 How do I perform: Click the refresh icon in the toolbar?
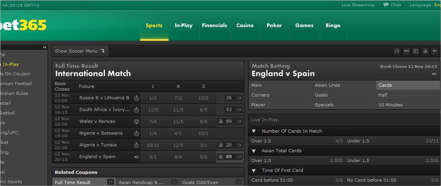(x=397, y=51)
